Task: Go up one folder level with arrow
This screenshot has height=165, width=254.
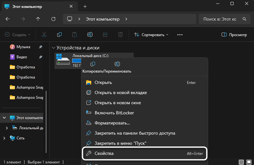Action: point(38,19)
